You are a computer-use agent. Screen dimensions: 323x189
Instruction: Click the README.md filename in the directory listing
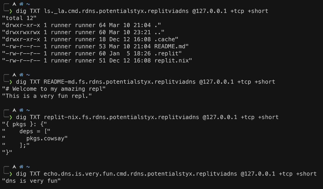point(170,46)
